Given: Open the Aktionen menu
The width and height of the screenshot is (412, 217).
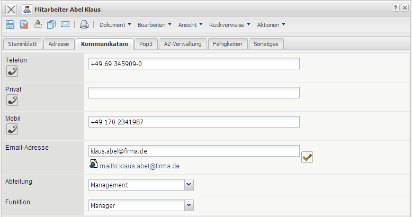Looking at the screenshot, I should (x=271, y=25).
